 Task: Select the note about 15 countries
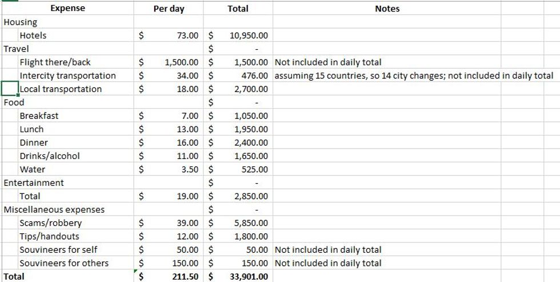click(414, 76)
